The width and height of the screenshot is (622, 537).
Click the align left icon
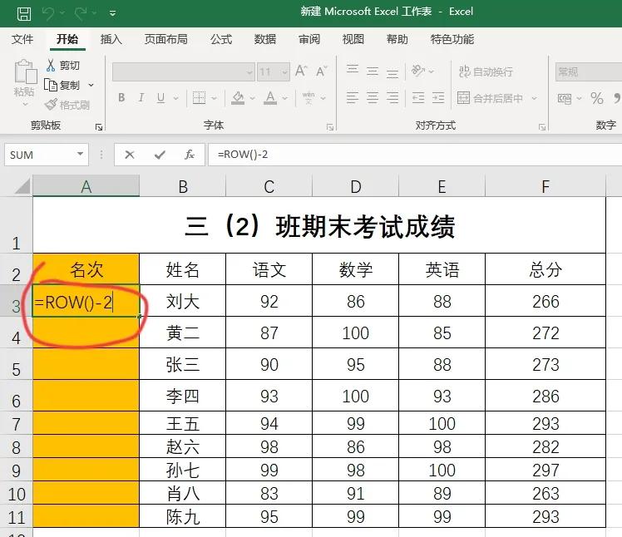pyautogui.click(x=353, y=97)
